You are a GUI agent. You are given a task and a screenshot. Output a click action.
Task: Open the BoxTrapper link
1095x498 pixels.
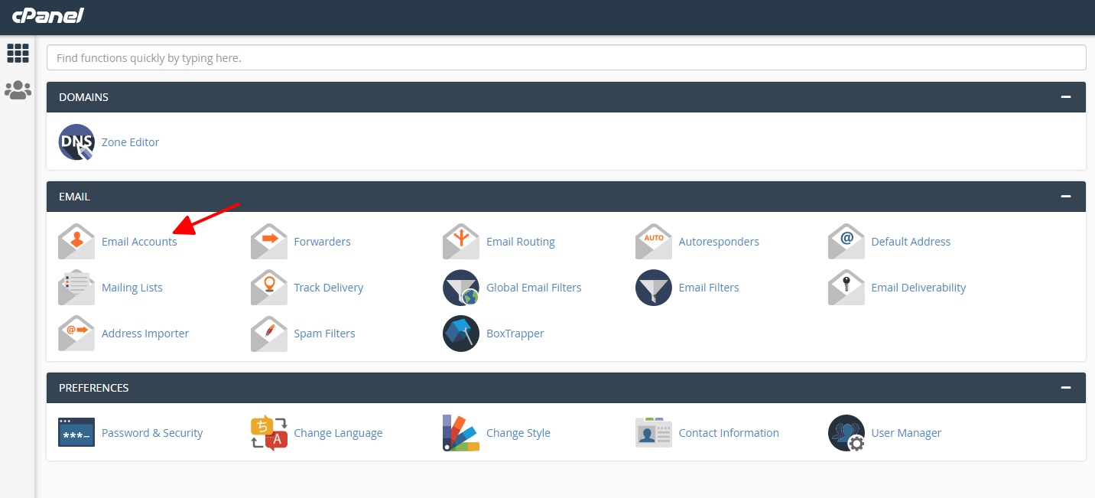[515, 334]
